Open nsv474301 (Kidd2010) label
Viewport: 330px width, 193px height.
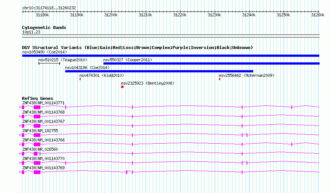point(102,75)
